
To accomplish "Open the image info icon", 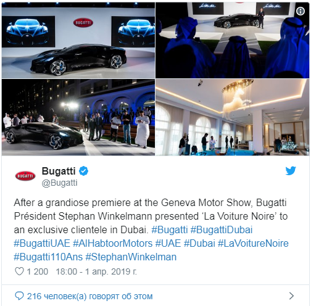I will point(301,11).
